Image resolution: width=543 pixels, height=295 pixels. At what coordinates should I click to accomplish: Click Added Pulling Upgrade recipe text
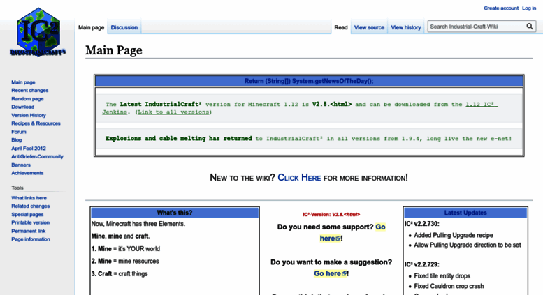tap(454, 235)
